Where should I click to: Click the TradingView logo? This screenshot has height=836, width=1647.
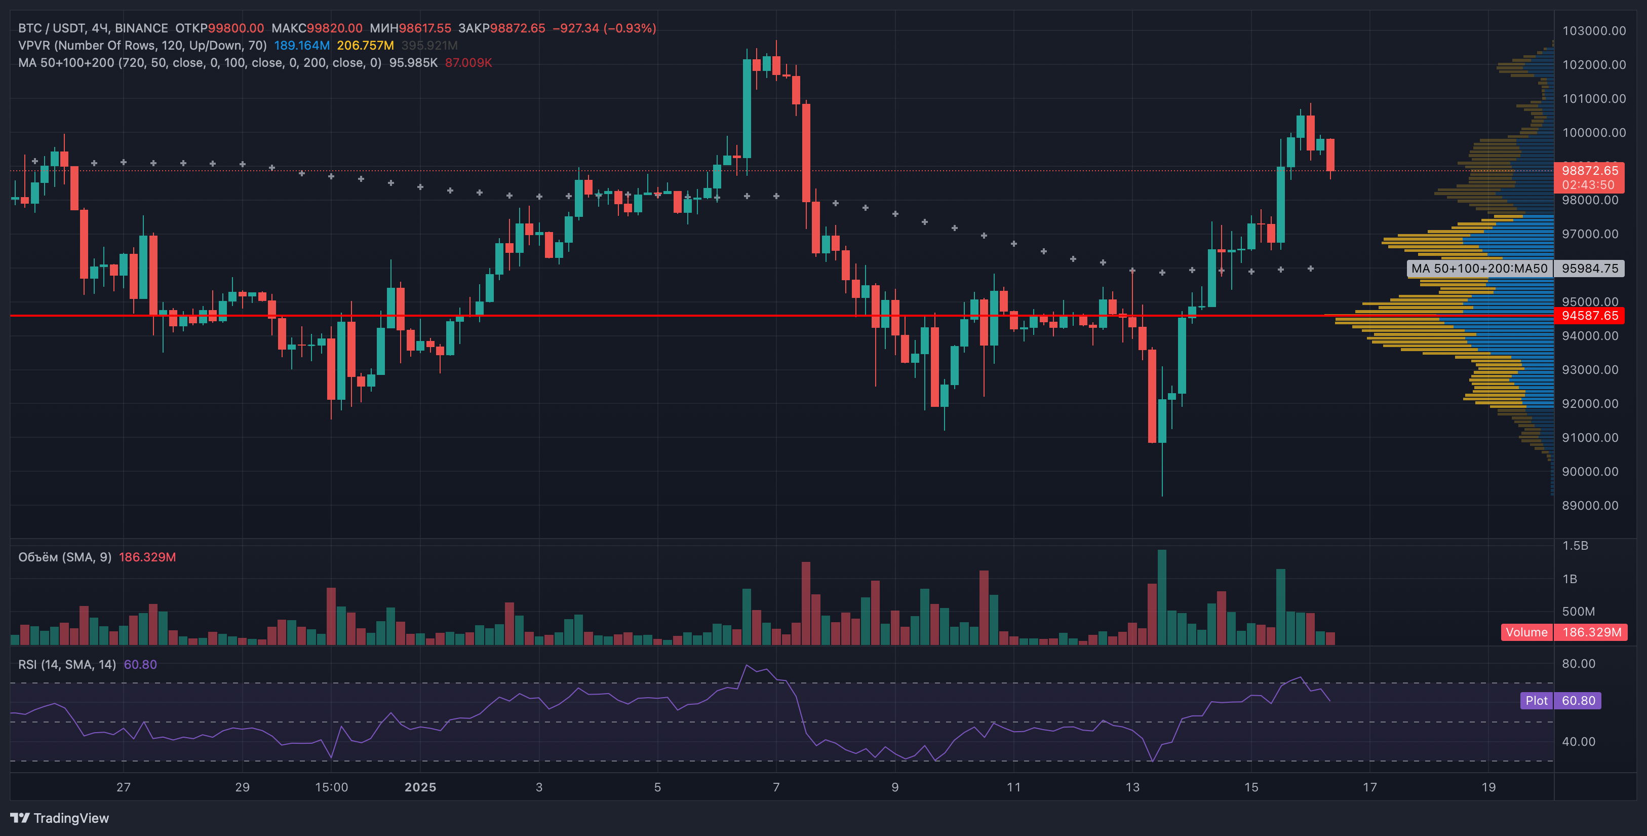pos(59,818)
